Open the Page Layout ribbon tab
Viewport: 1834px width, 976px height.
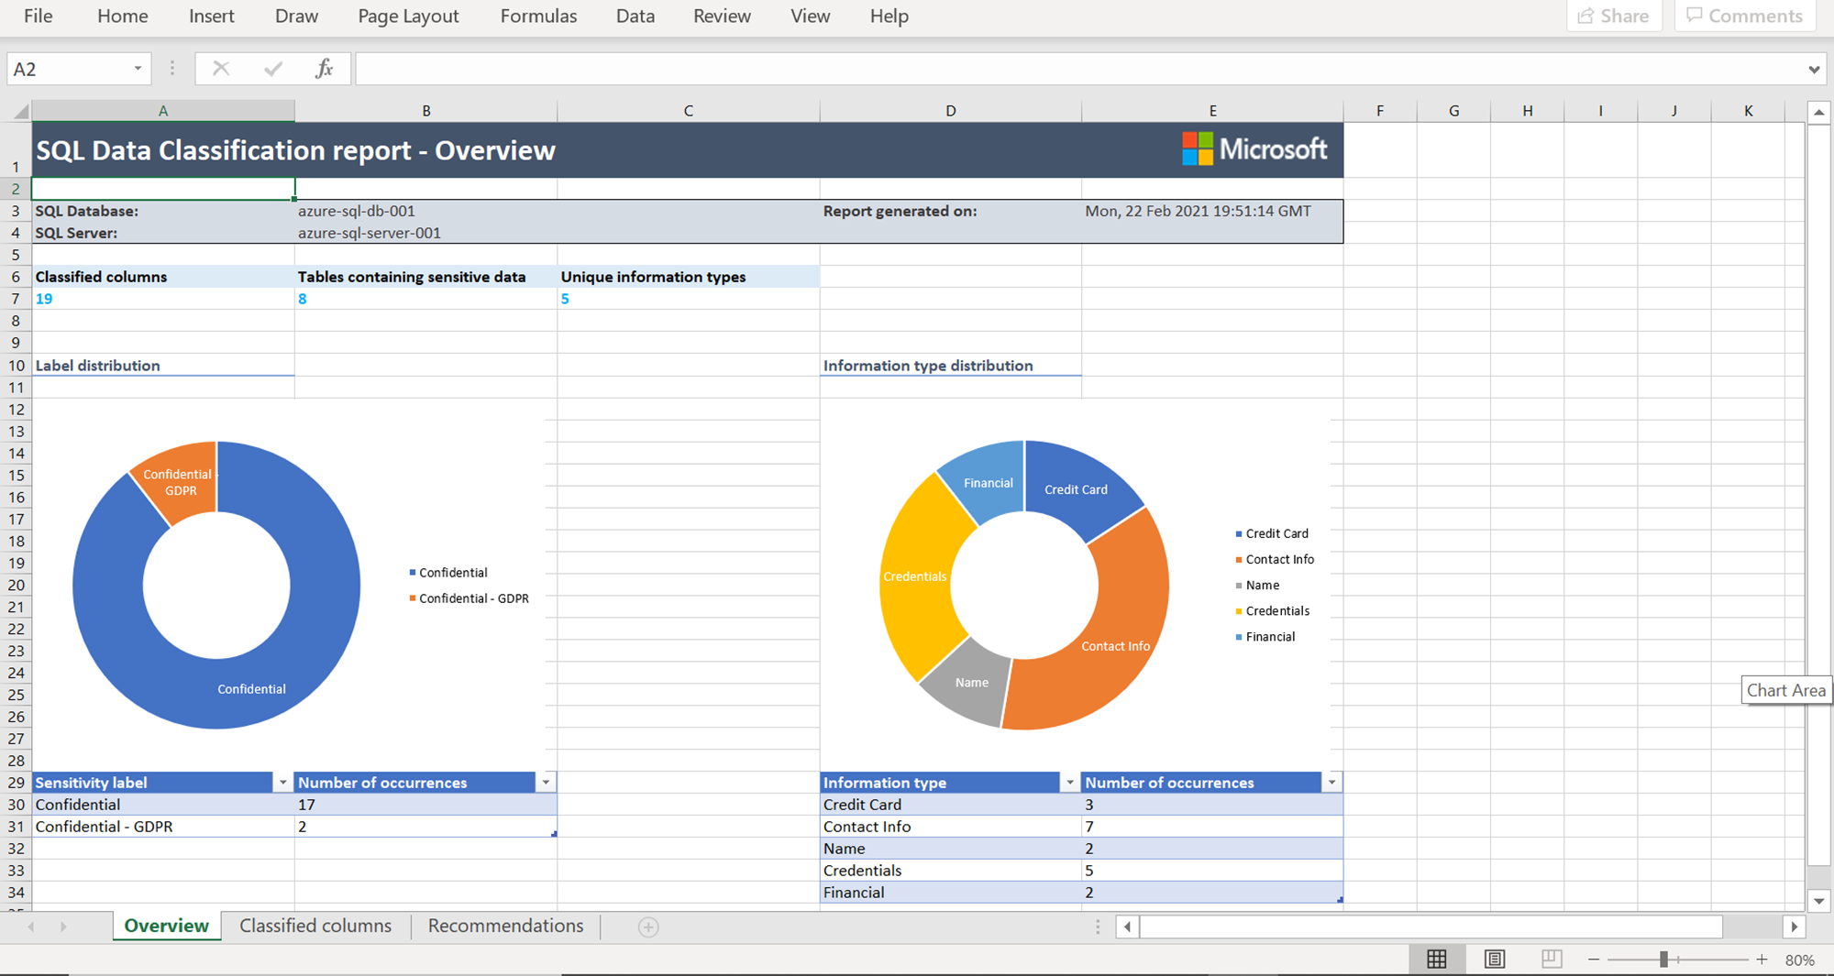pyautogui.click(x=408, y=16)
